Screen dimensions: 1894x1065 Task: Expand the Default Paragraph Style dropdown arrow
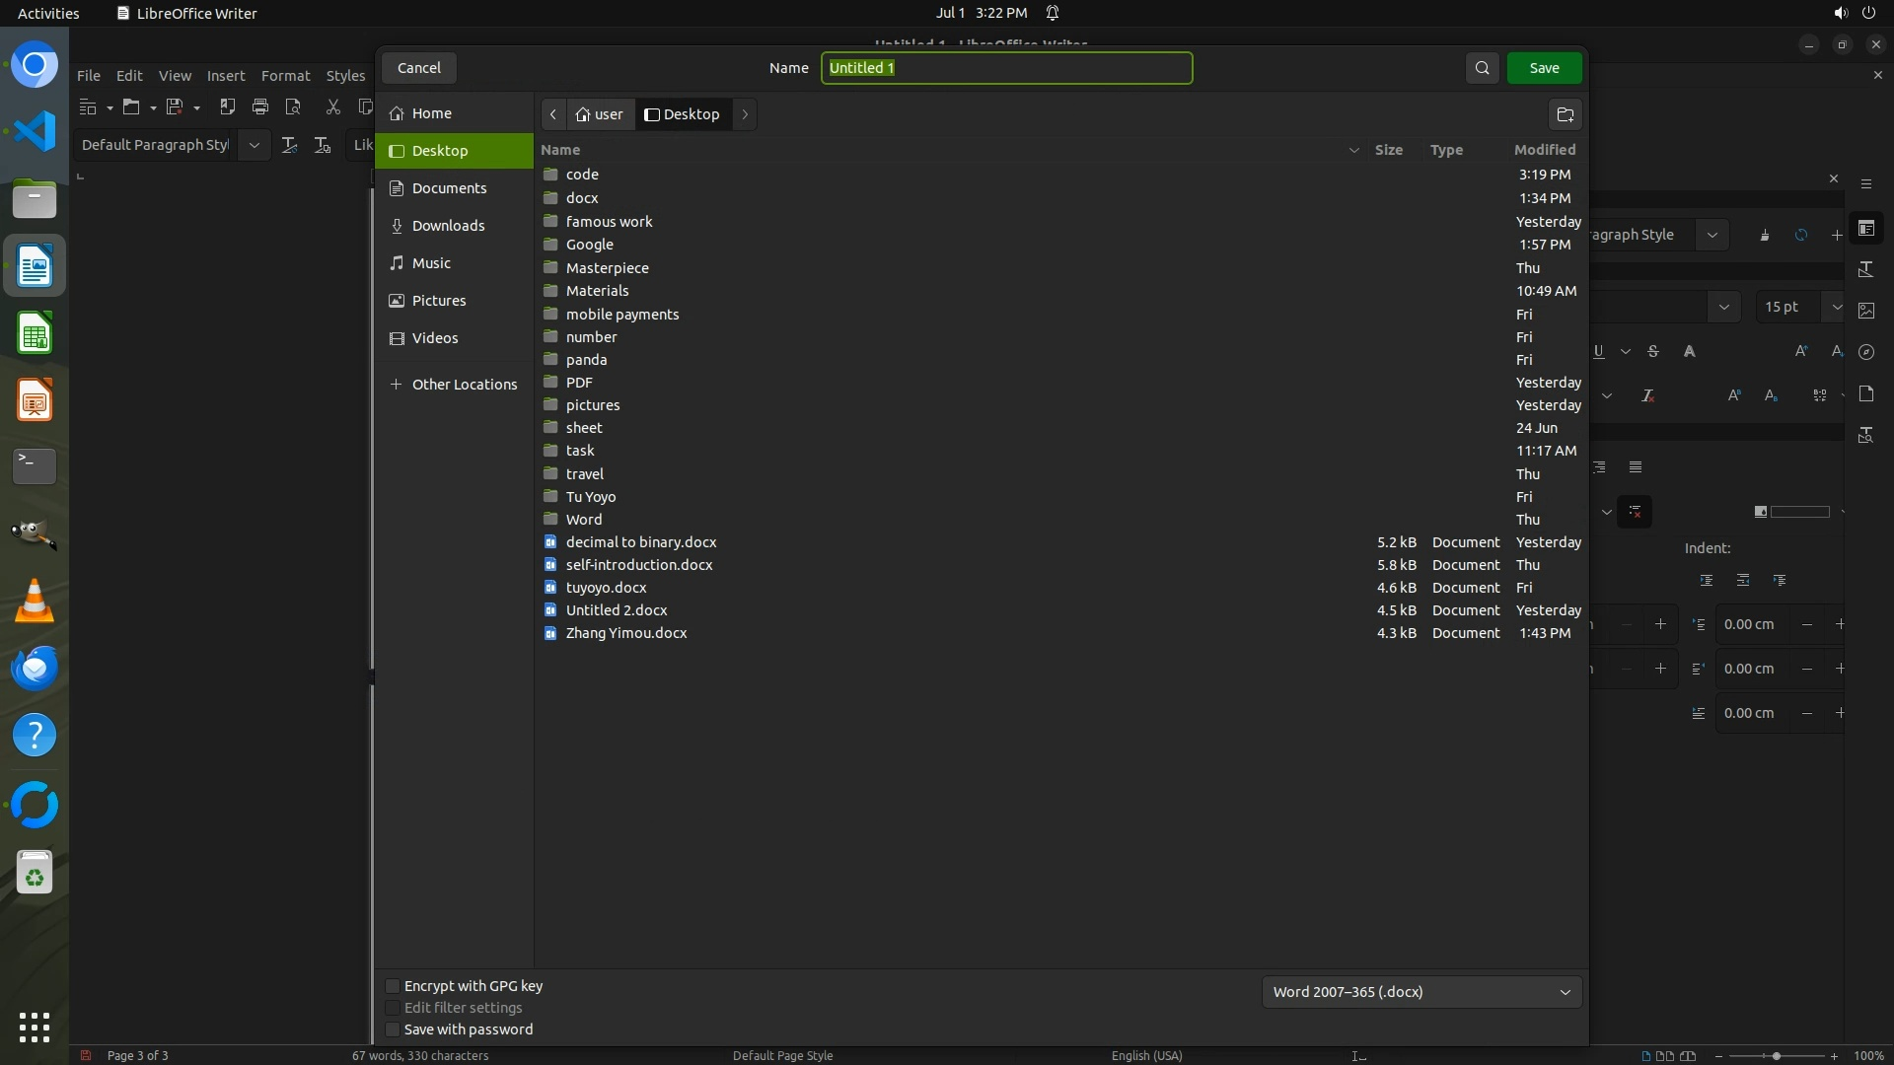[255, 145]
